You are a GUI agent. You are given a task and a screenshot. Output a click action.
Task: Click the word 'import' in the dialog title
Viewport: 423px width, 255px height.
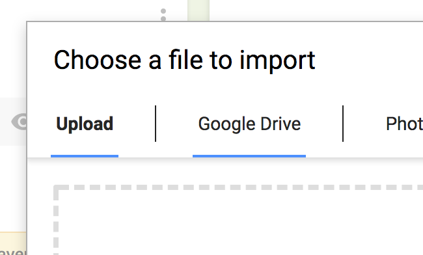(x=277, y=61)
